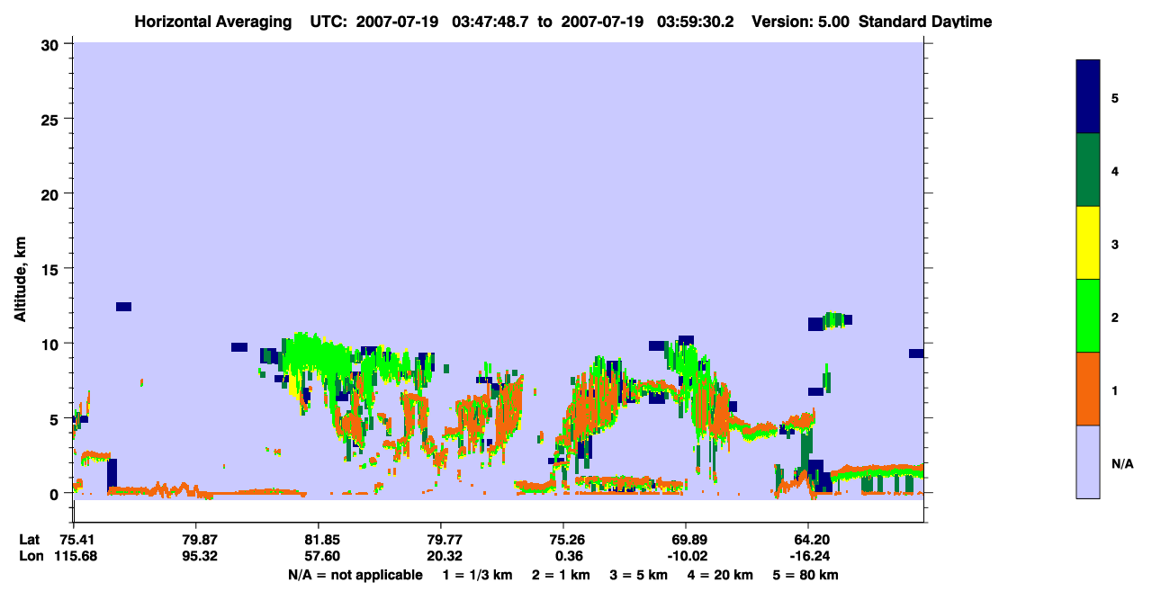The width and height of the screenshot is (1170, 600).
Task: Click the '3 = 5 km' legend text
Action: [638, 575]
